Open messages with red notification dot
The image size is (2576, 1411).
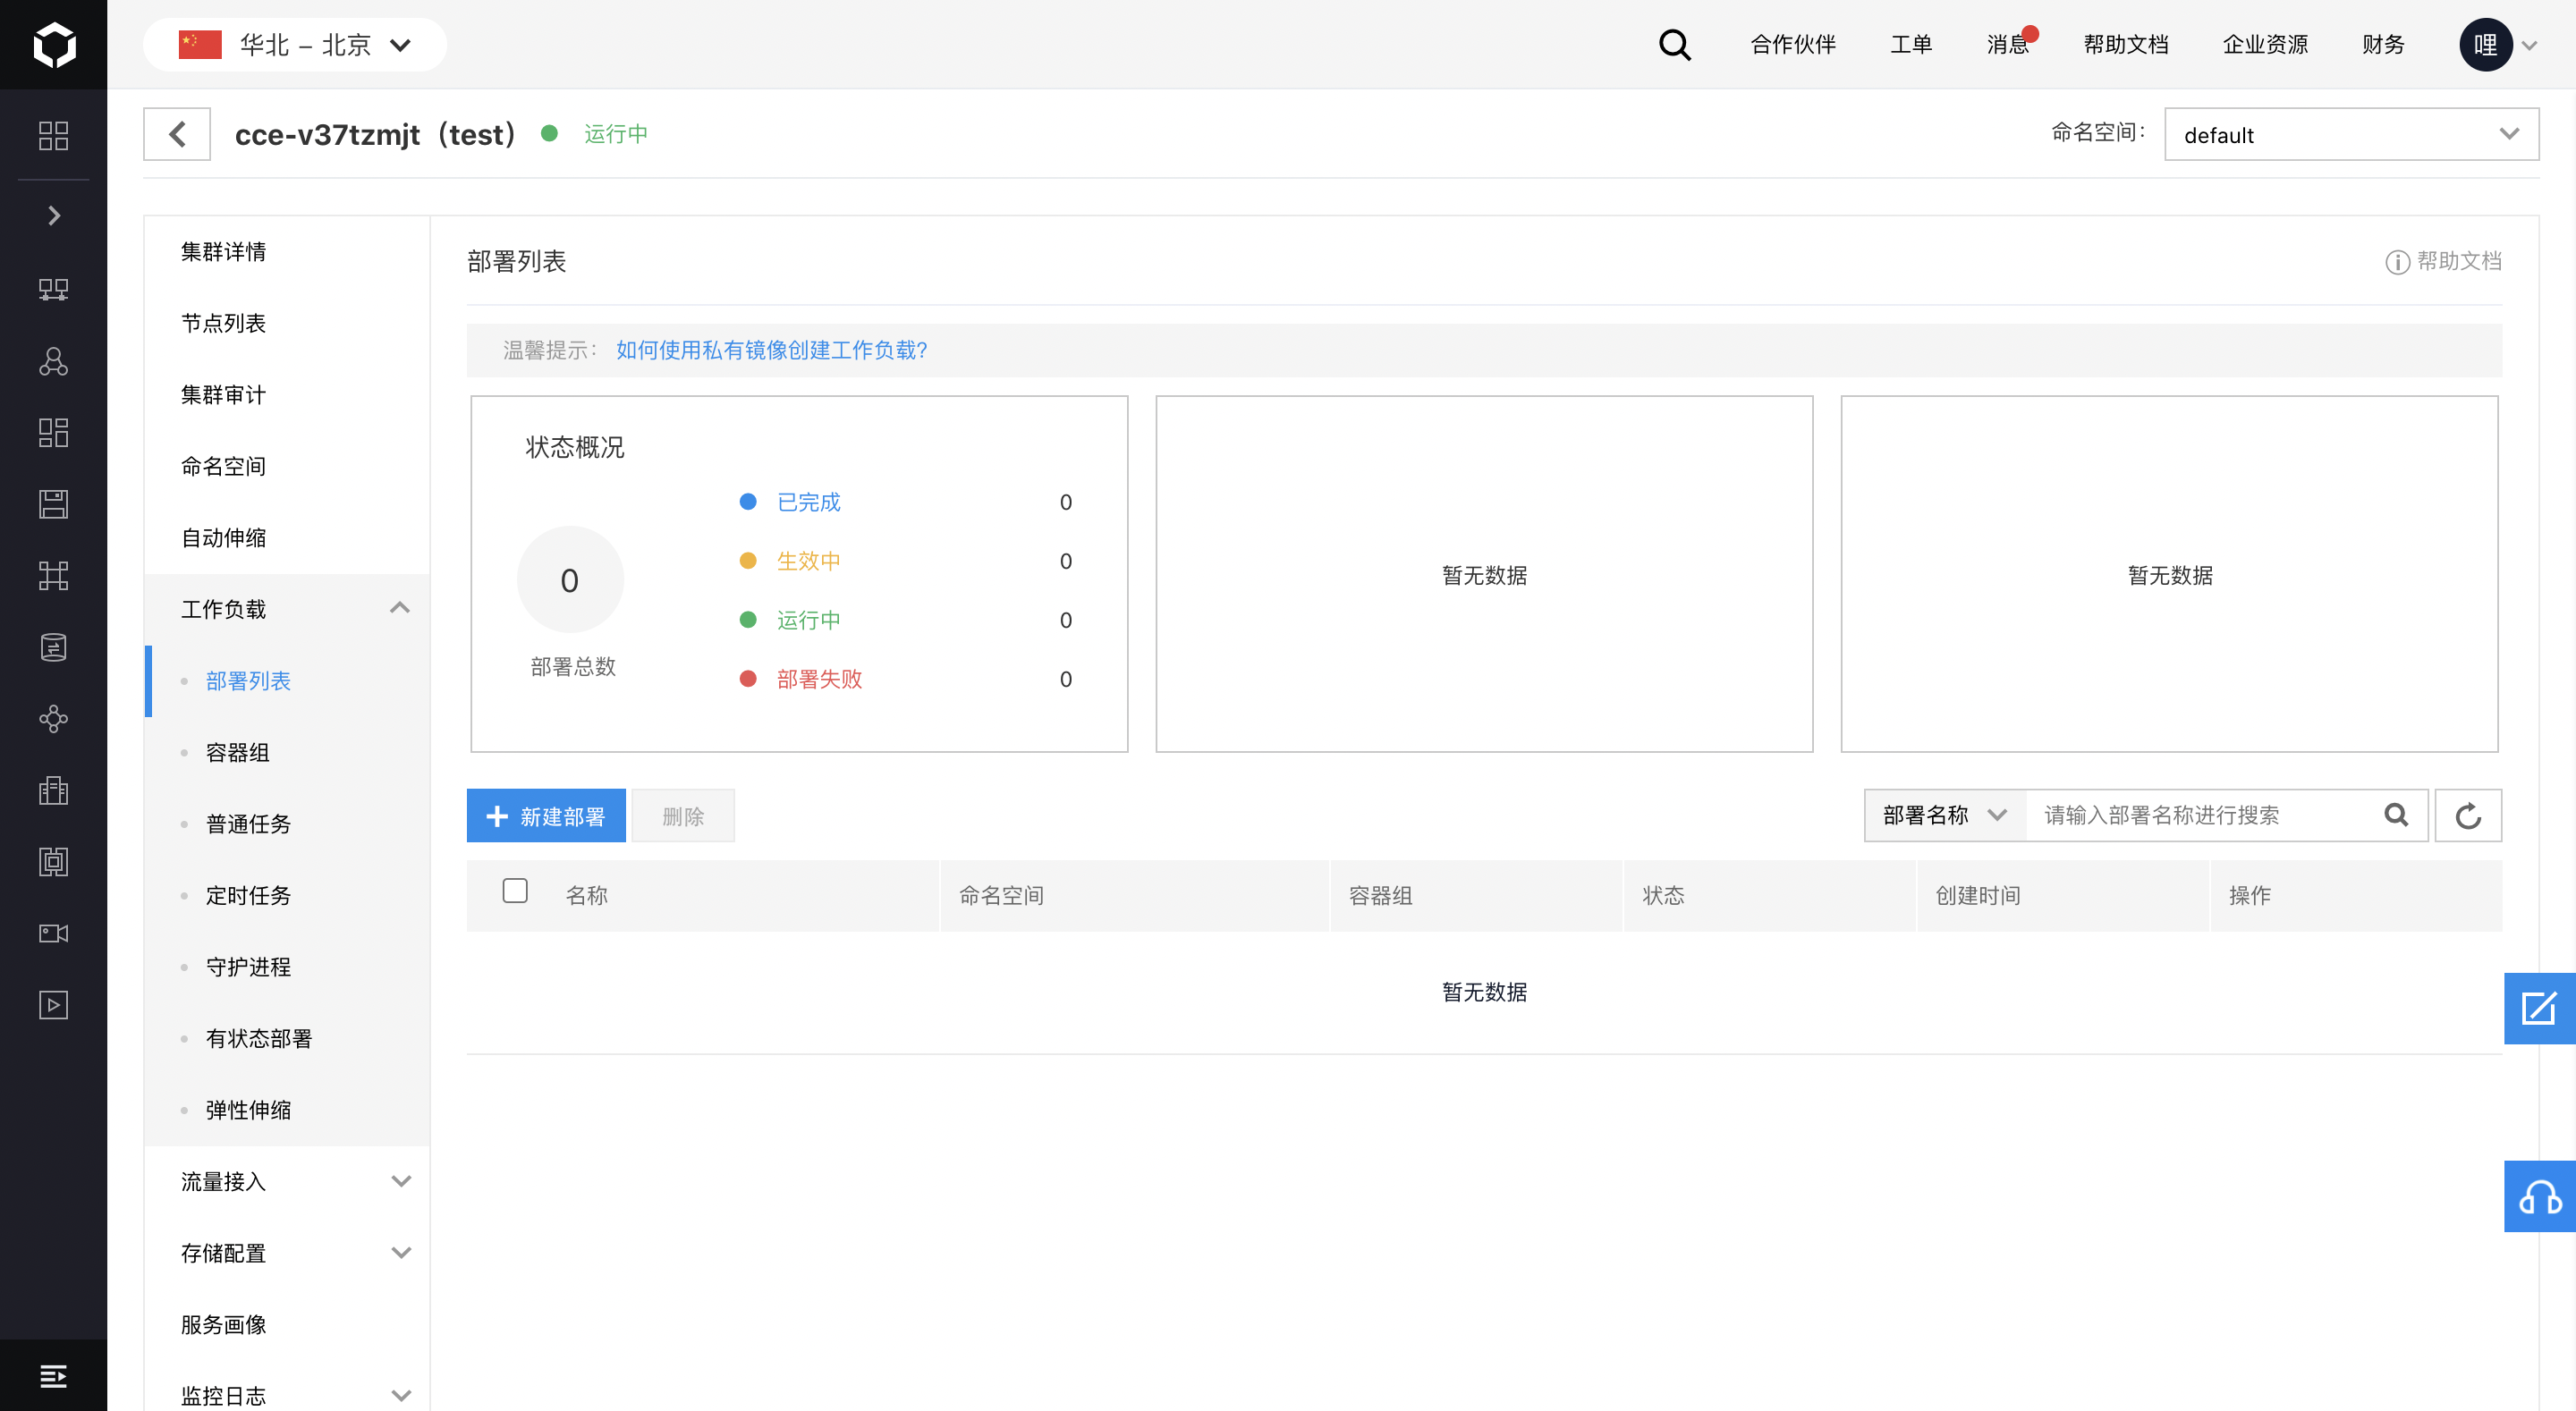pos(2008,45)
